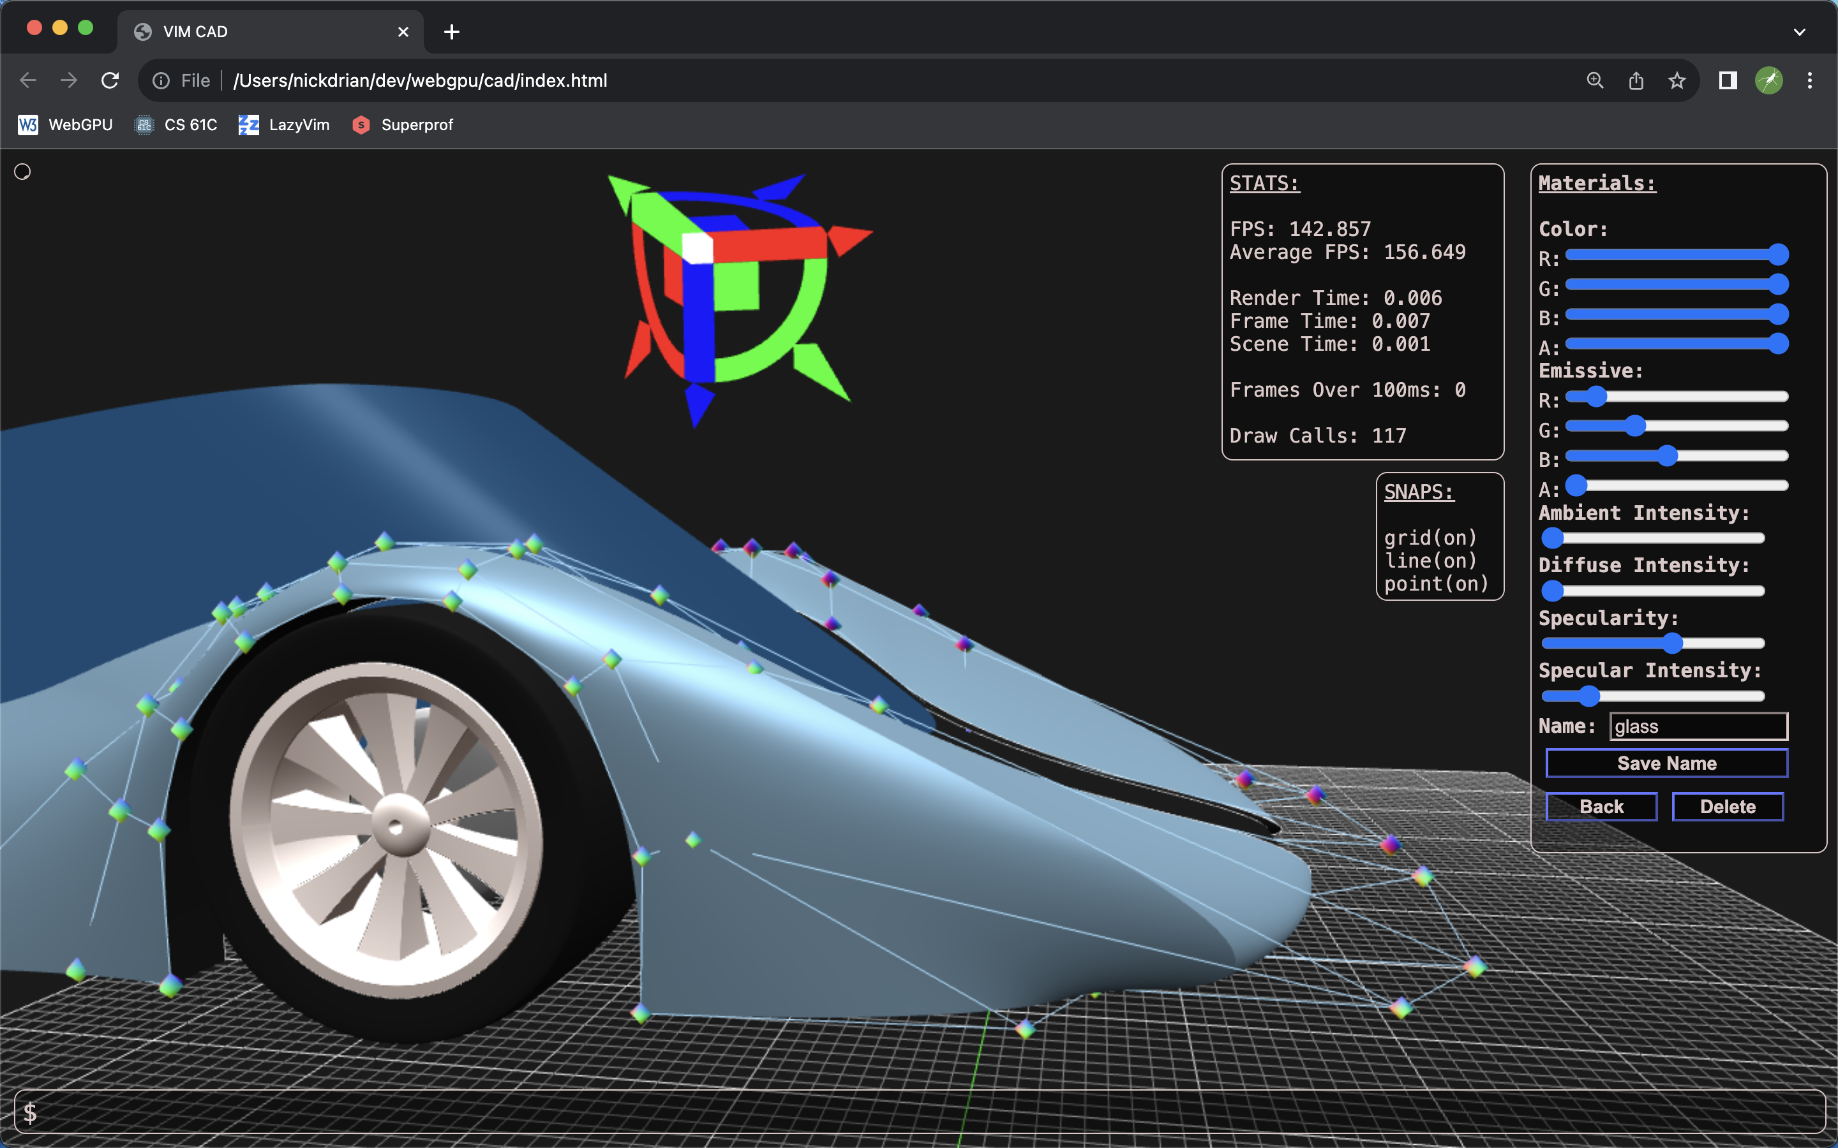
Task: Open the WebGPU bookmark
Action: (64, 124)
